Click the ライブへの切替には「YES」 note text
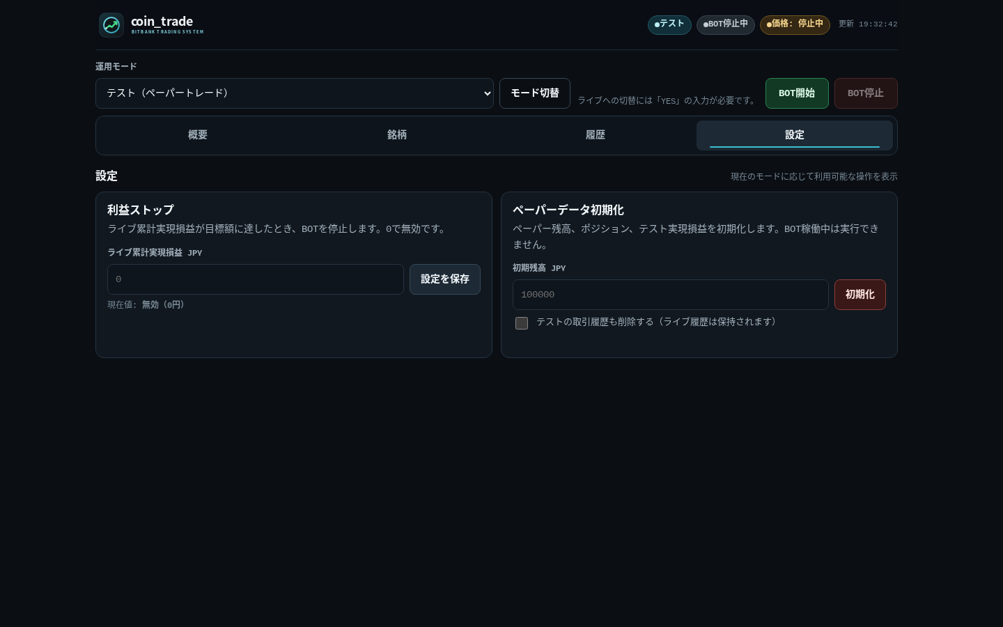 tap(668, 101)
